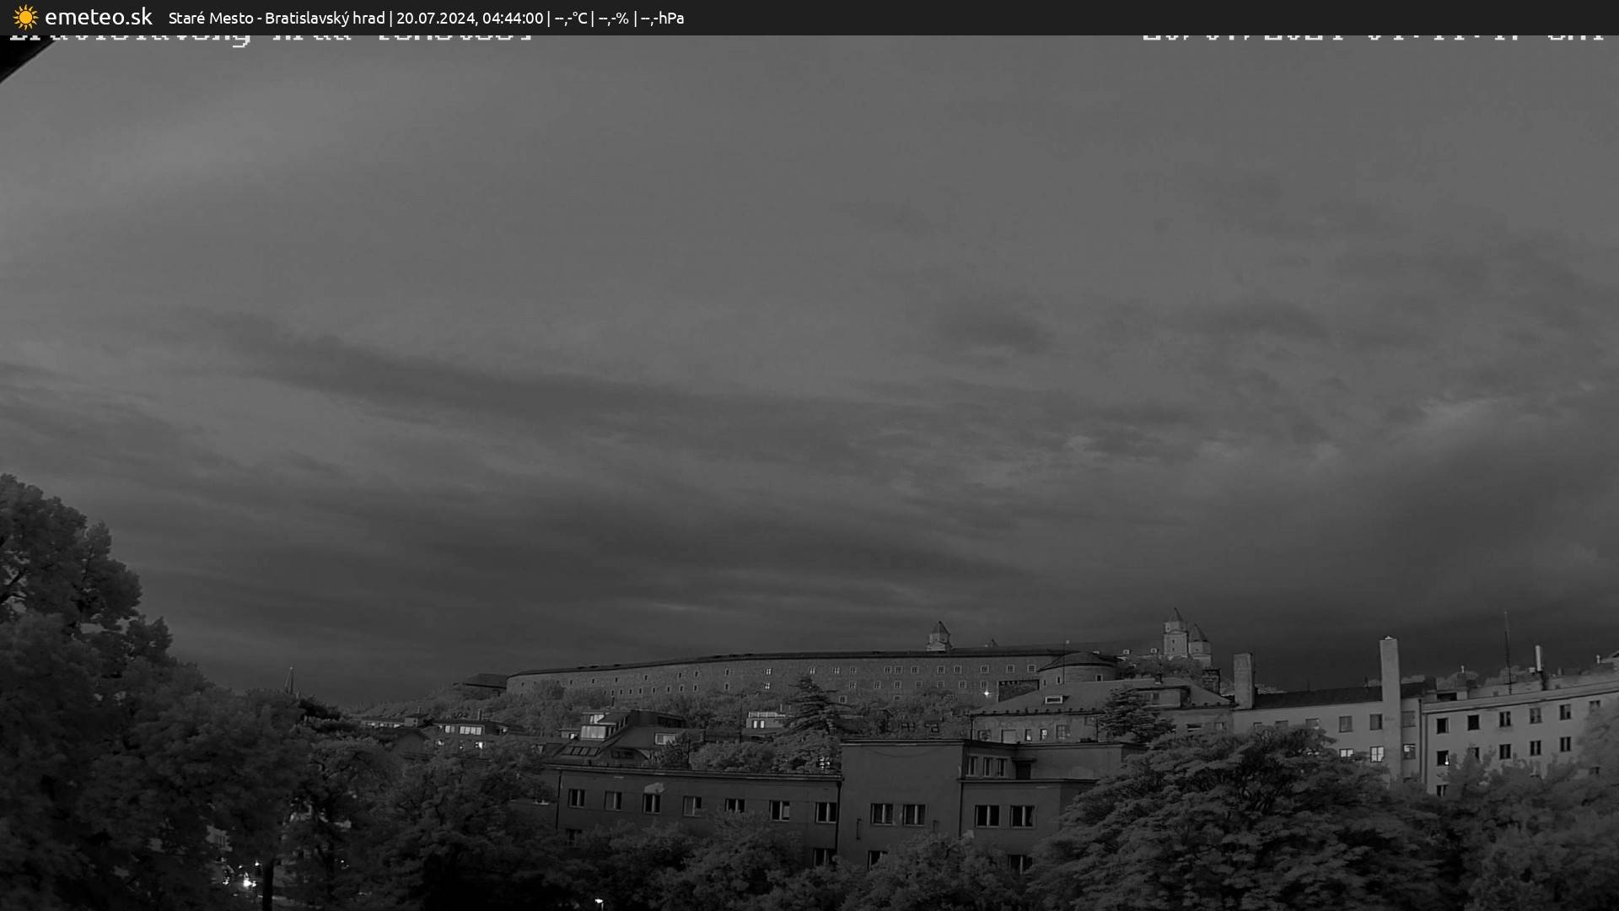
Task: Click the street lights at bottom left
Action: point(248,881)
